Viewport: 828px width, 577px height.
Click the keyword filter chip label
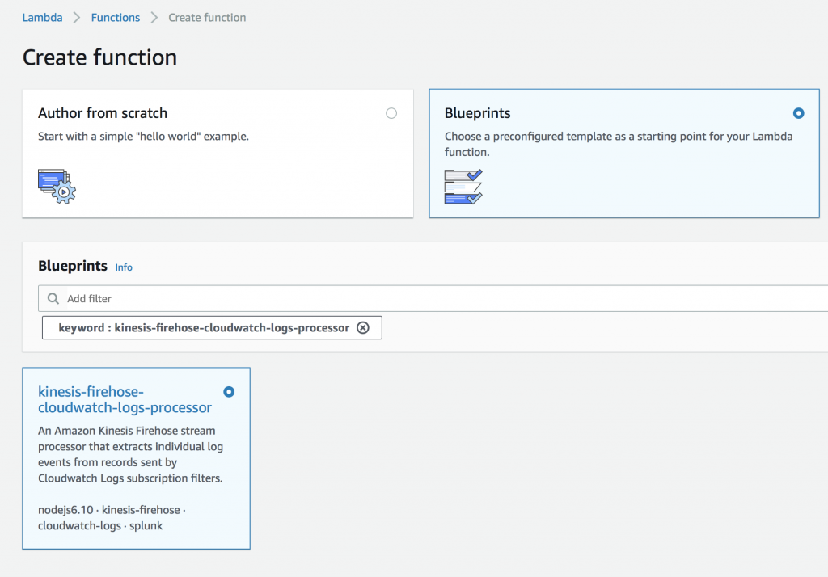[x=204, y=327]
